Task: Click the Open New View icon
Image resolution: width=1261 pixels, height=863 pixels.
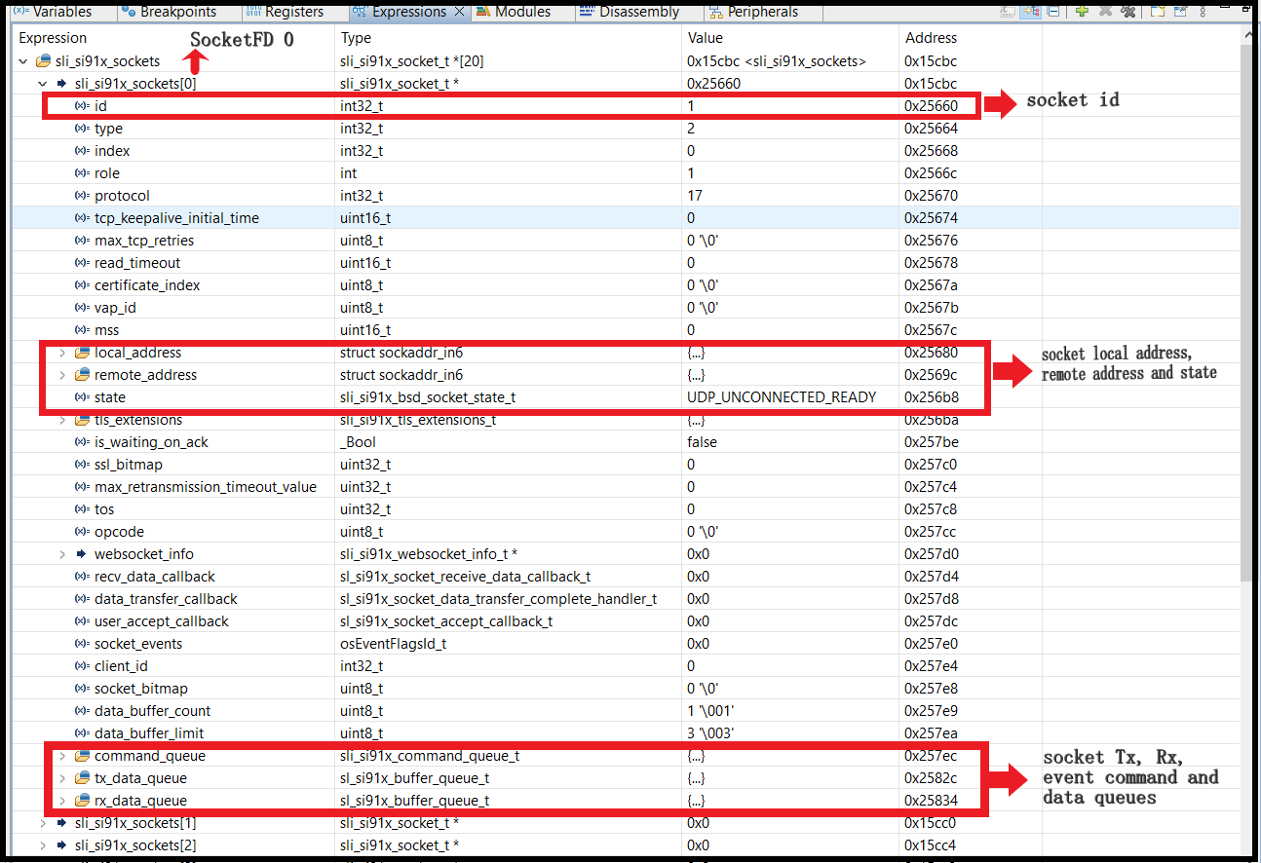Action: 1157,11
